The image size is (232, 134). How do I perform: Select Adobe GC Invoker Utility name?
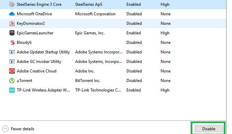pyautogui.click(x=39, y=62)
